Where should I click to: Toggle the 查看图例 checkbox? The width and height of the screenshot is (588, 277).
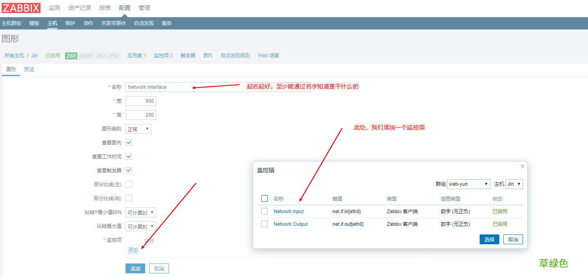[x=128, y=142]
